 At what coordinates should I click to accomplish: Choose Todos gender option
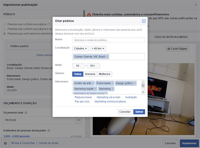[78, 74]
